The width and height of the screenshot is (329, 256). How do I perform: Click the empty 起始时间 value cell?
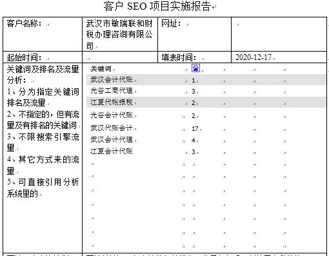tap(120, 57)
